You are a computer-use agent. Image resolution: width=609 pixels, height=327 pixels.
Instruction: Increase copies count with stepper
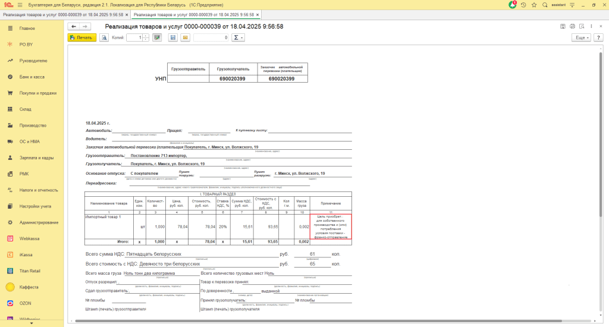(146, 36)
